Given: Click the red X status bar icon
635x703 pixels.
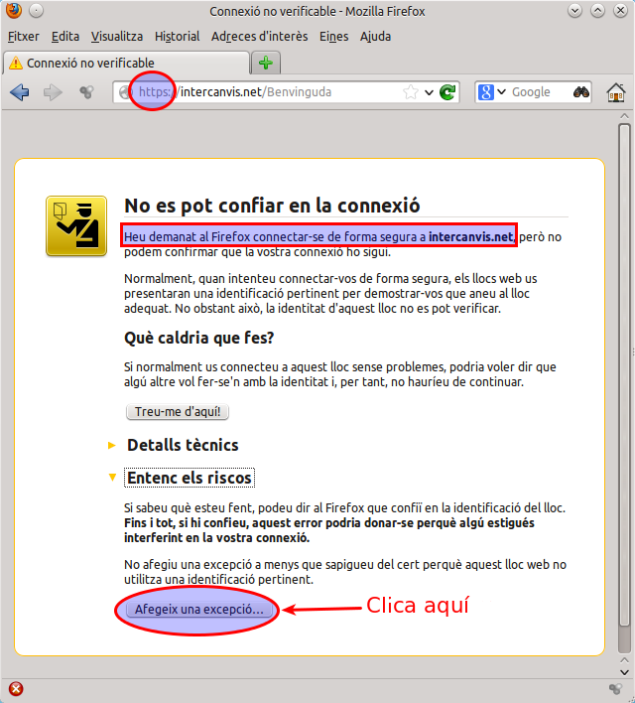Looking at the screenshot, I should click(x=16, y=689).
